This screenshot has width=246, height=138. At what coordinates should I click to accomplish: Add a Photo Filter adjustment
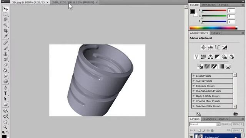coord(224,57)
